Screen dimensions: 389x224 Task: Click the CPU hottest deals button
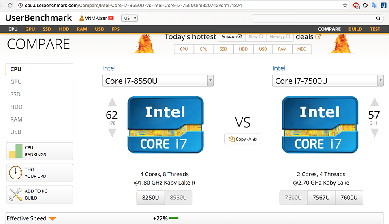184,49
